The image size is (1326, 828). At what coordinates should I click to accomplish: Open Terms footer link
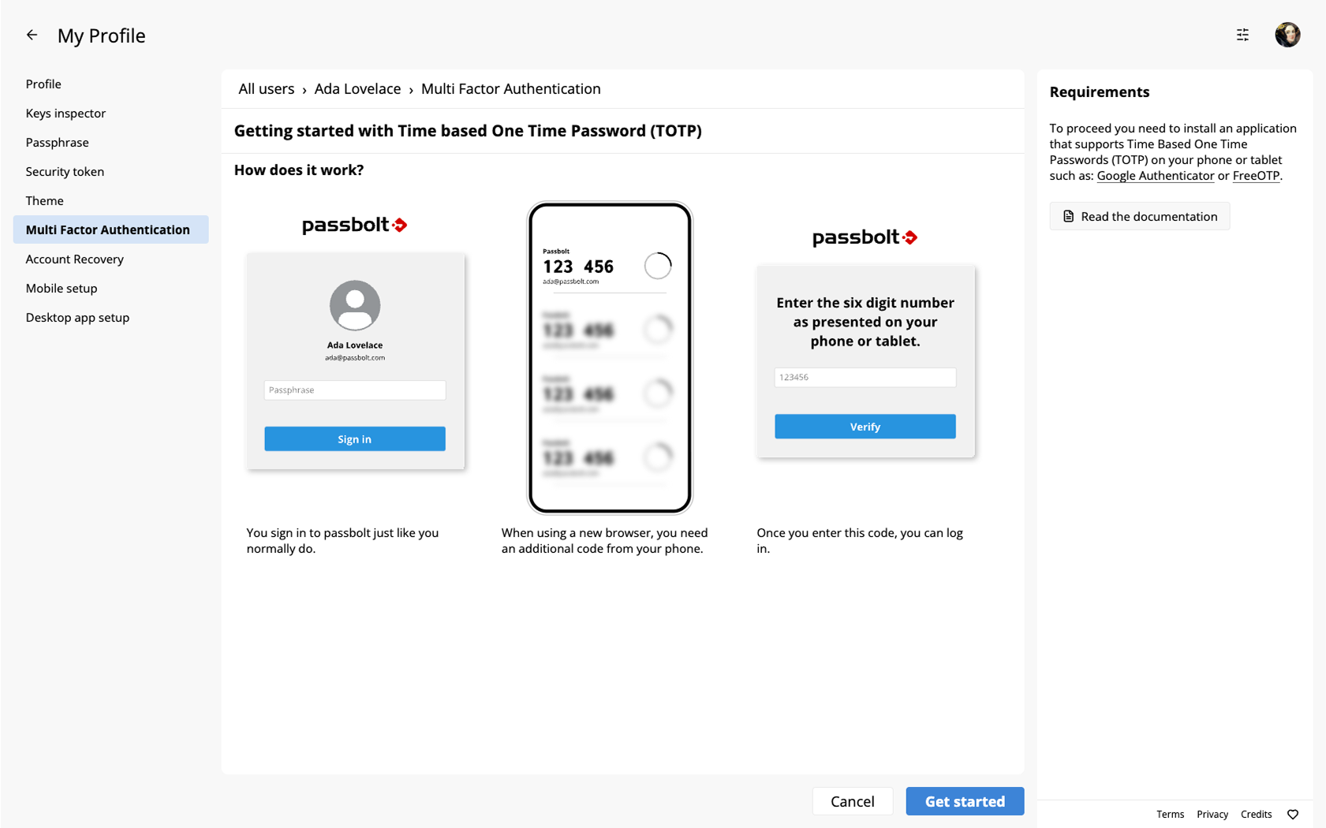click(1170, 815)
